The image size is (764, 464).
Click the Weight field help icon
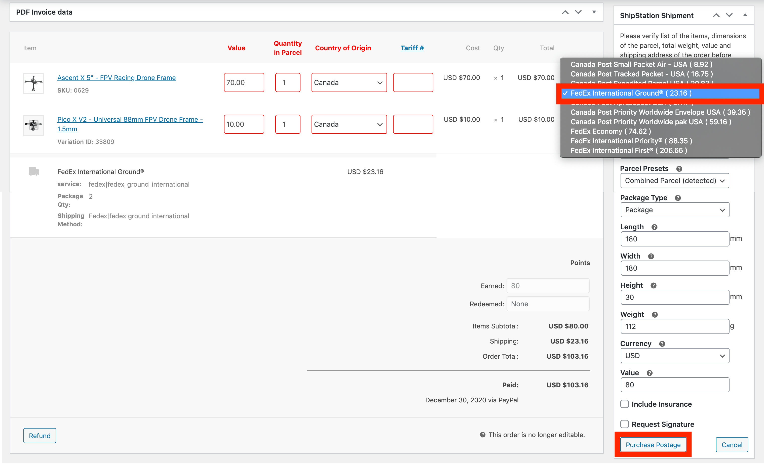coord(655,315)
